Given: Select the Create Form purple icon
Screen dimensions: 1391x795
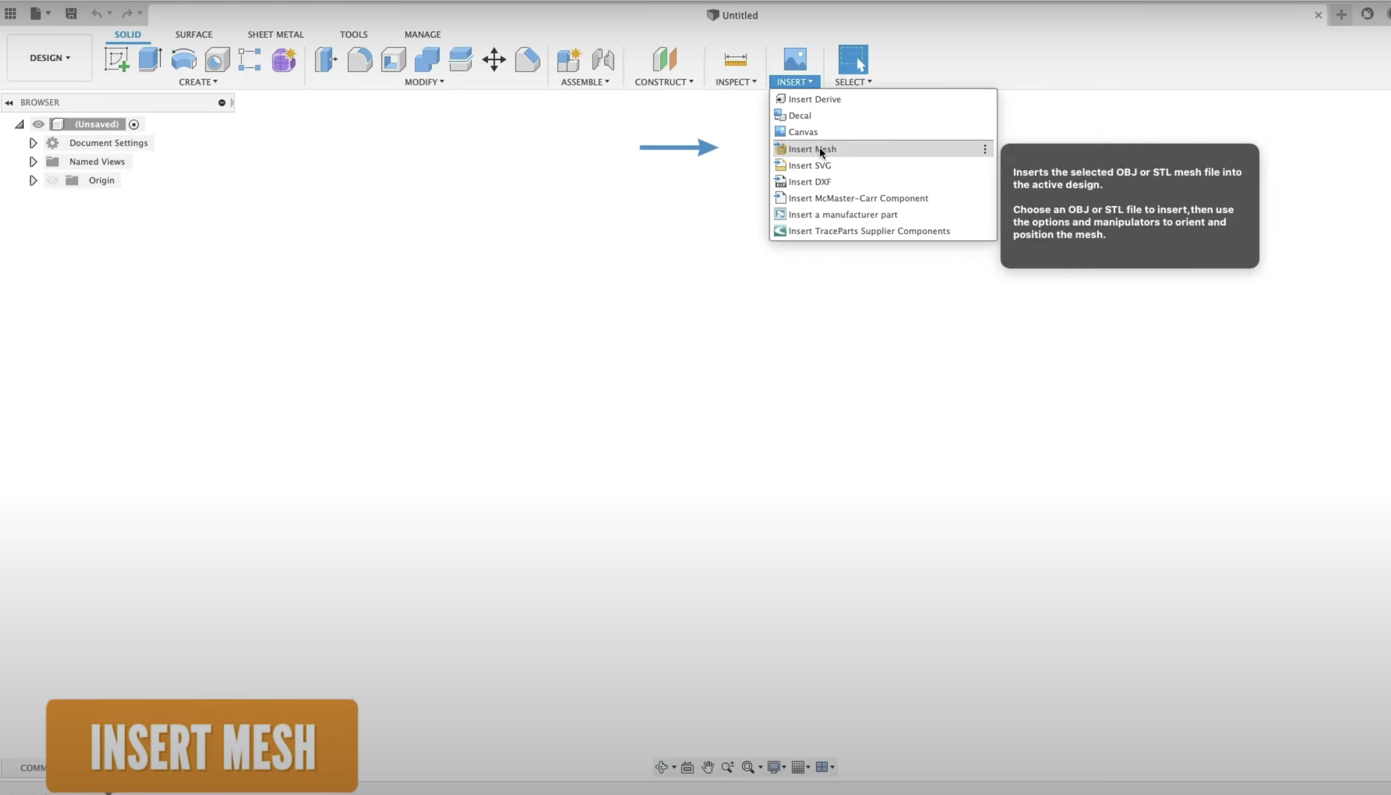Looking at the screenshot, I should [284, 59].
